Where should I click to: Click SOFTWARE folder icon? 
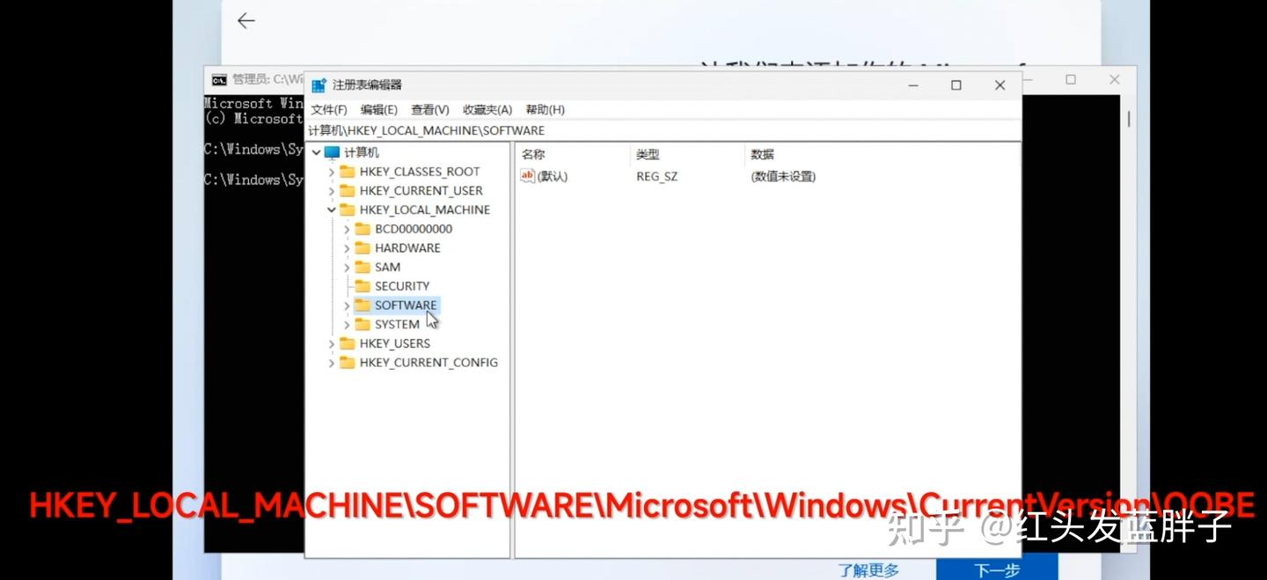tap(363, 305)
